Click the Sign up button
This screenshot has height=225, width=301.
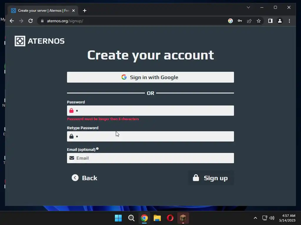(211, 178)
